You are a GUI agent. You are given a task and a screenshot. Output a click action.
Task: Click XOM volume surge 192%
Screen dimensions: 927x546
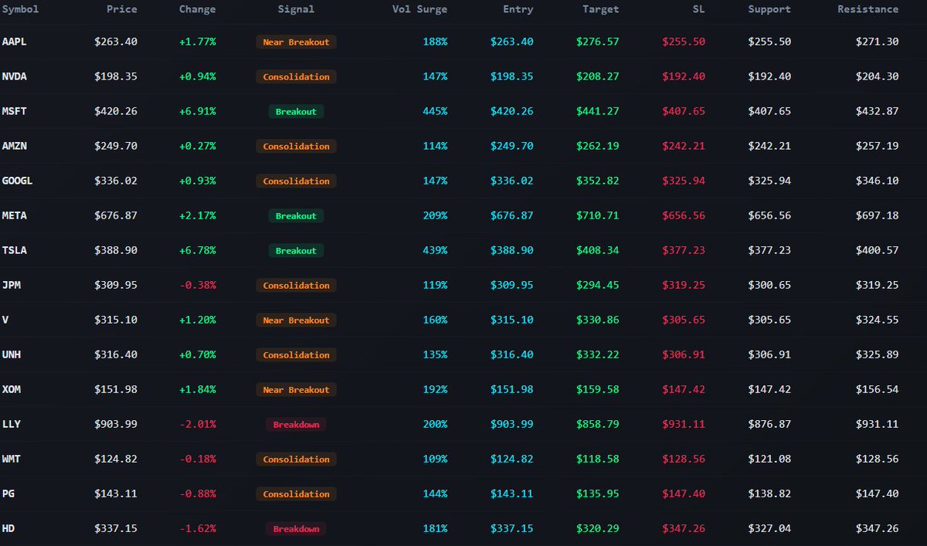[436, 389]
